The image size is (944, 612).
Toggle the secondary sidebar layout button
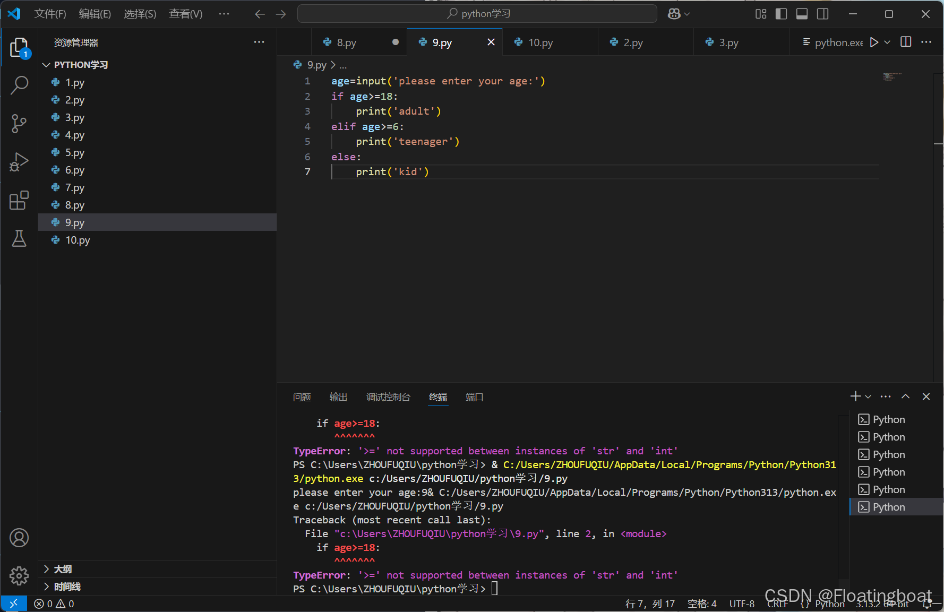(x=822, y=14)
